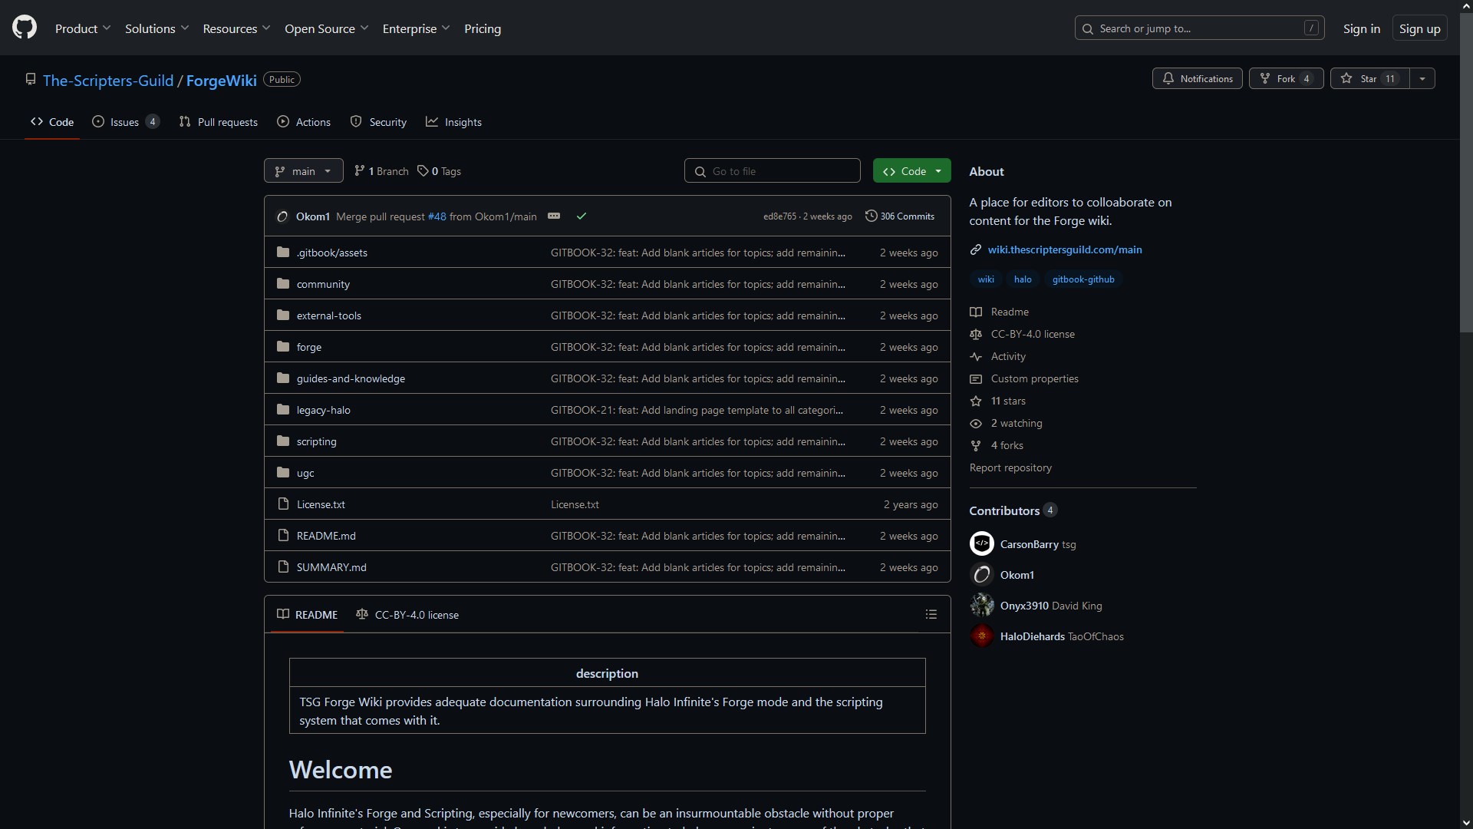Click Report repository link
The image size is (1473, 829).
click(1010, 467)
